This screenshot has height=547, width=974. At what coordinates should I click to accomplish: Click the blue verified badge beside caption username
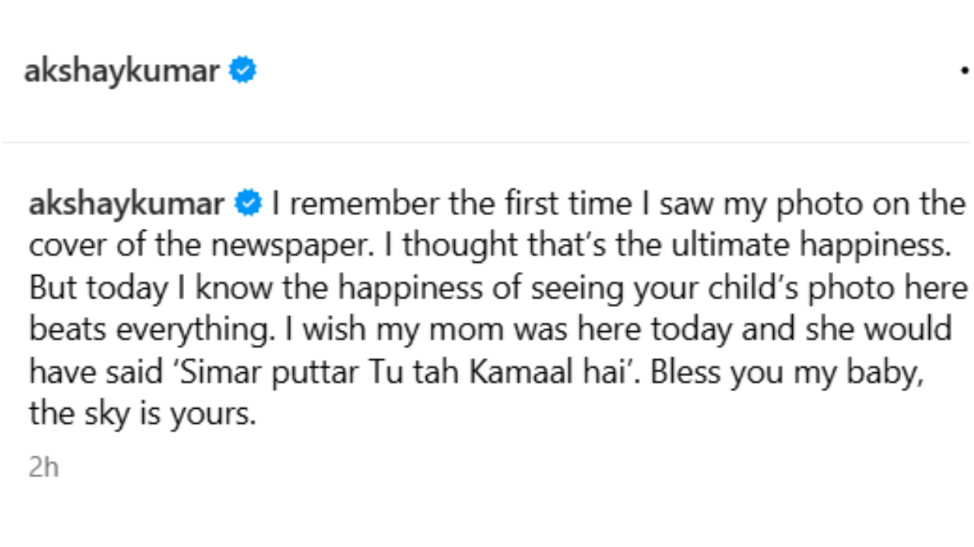coord(248,204)
